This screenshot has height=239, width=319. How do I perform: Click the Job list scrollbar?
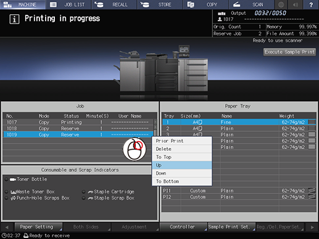(155, 128)
